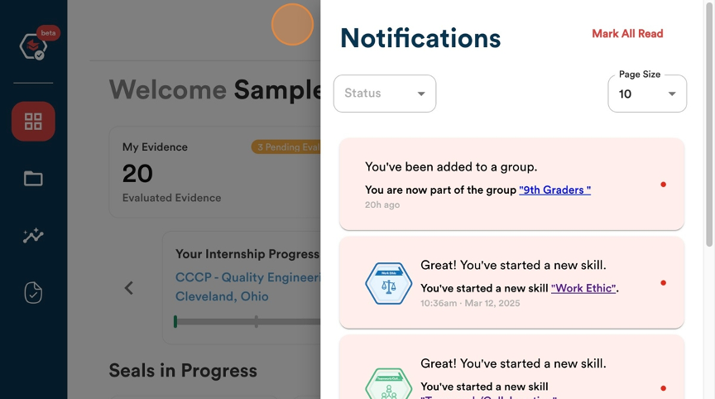715x399 pixels.
Task: Toggle unread dot on 9th Graders notification
Action: click(x=664, y=185)
